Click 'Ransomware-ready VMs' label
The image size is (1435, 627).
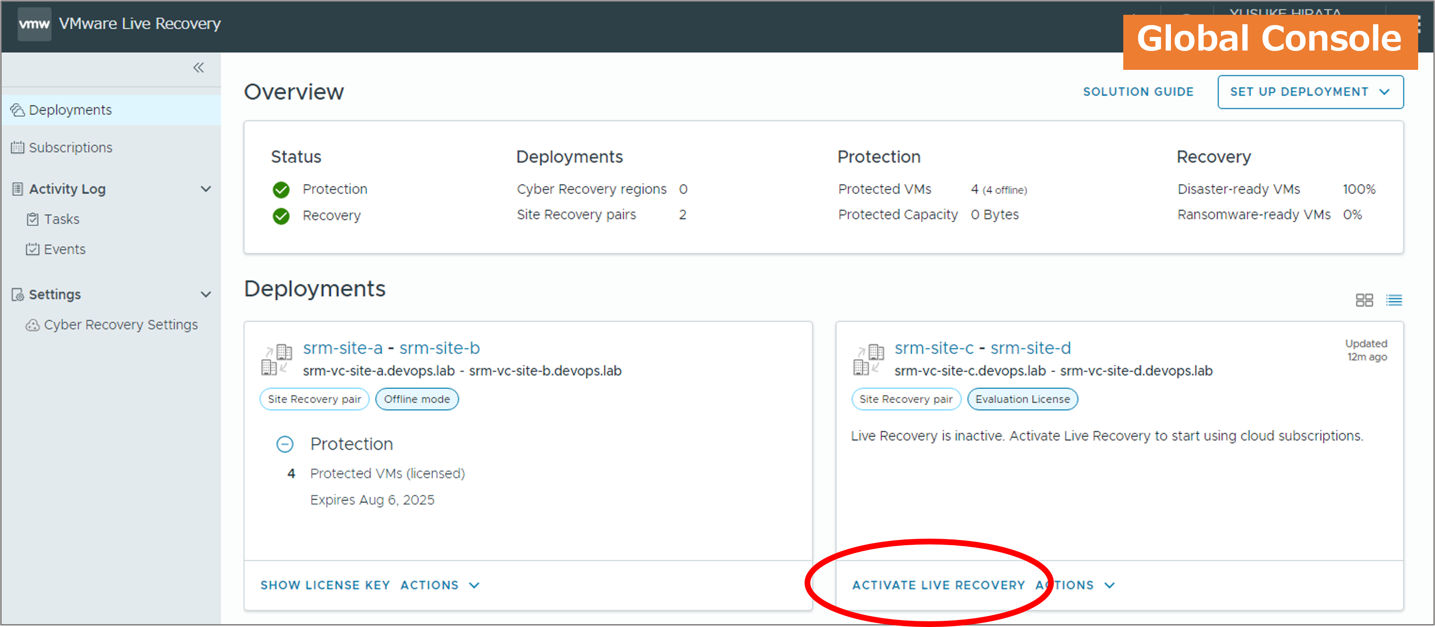click(1254, 215)
